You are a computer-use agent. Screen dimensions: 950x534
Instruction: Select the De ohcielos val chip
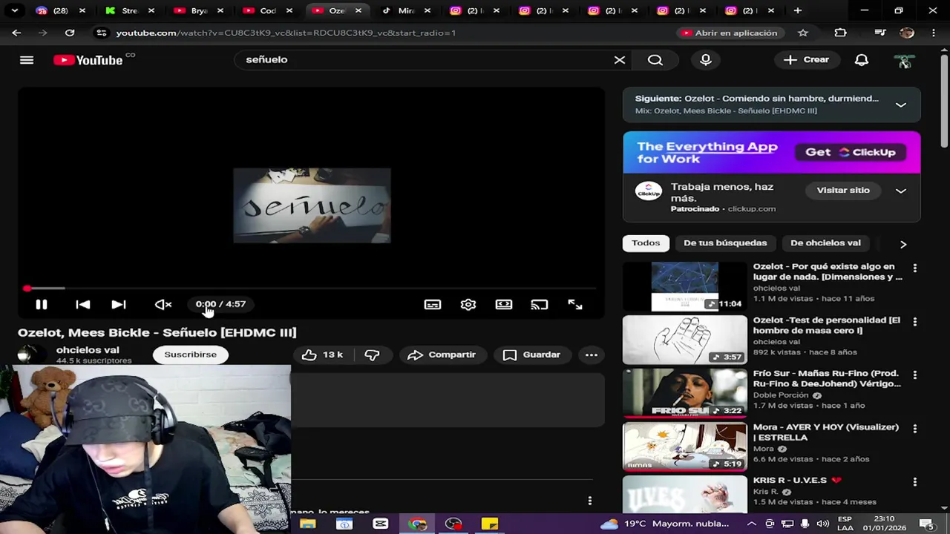pos(825,243)
